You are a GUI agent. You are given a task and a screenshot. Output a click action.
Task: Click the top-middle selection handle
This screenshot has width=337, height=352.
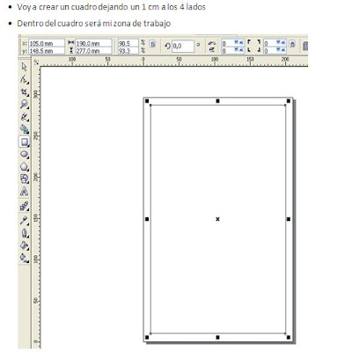click(x=217, y=101)
